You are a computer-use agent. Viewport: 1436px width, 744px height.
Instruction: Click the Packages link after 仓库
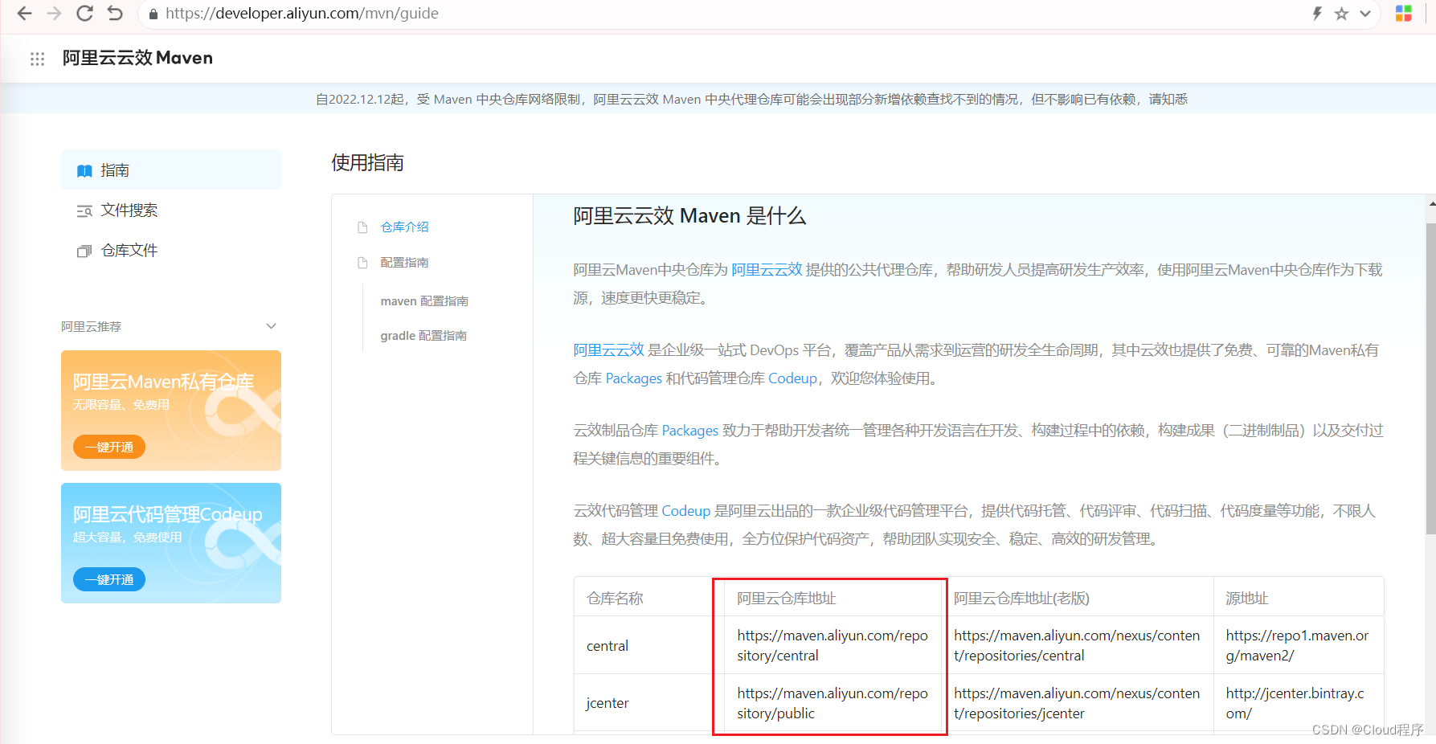(x=633, y=378)
